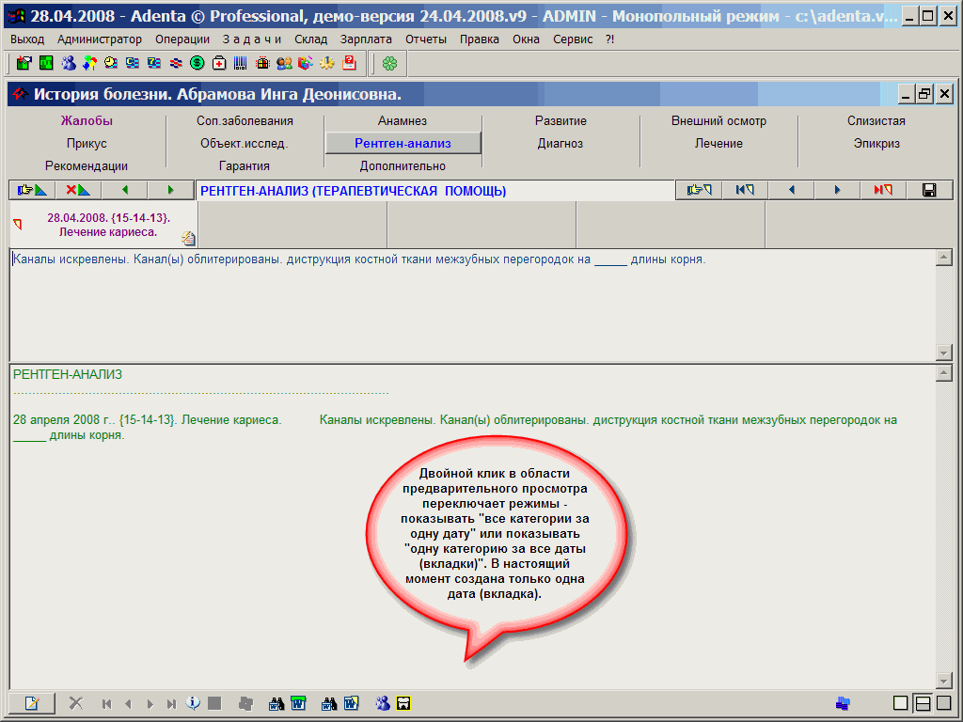Click the notepad edit button at bottom left
This screenshot has height=722, width=963.
pyautogui.click(x=32, y=702)
